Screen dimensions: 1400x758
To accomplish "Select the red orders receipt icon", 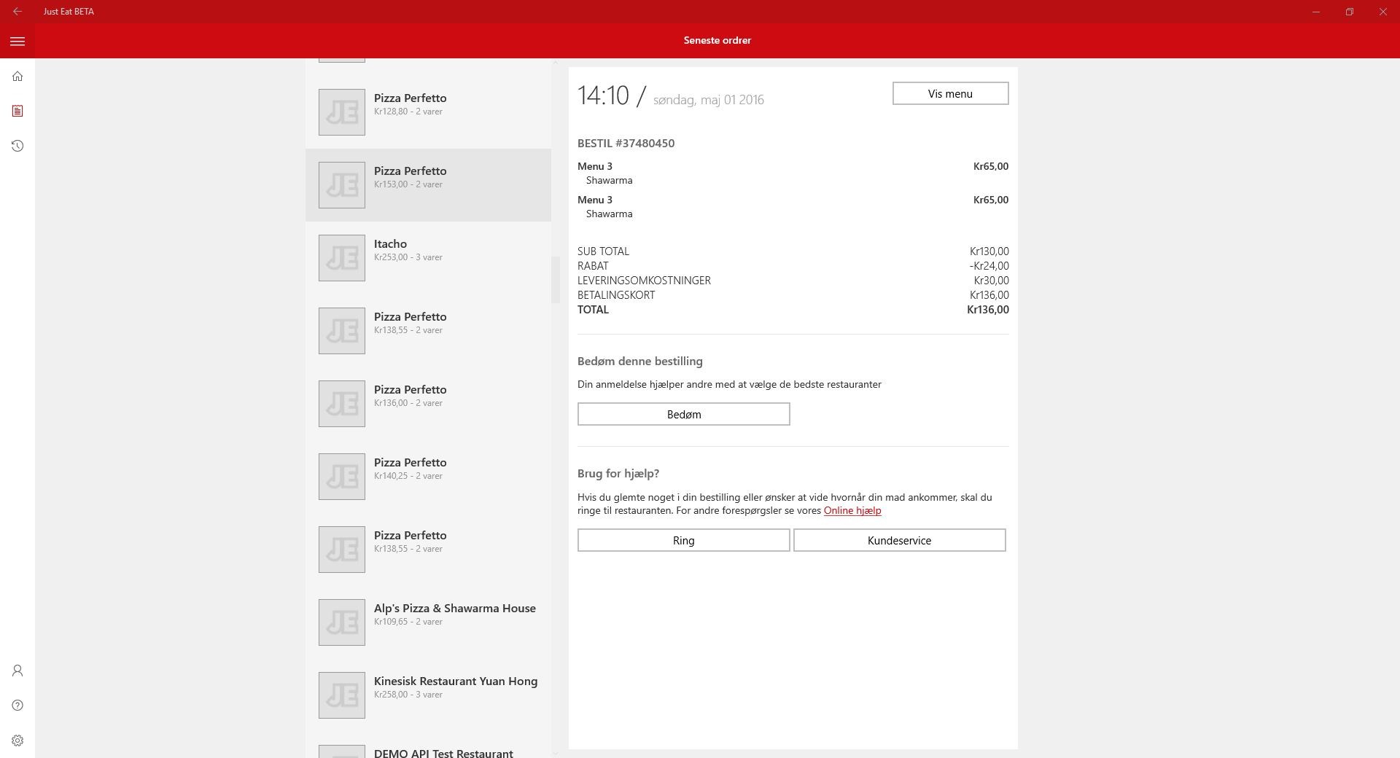I will pyautogui.click(x=17, y=111).
